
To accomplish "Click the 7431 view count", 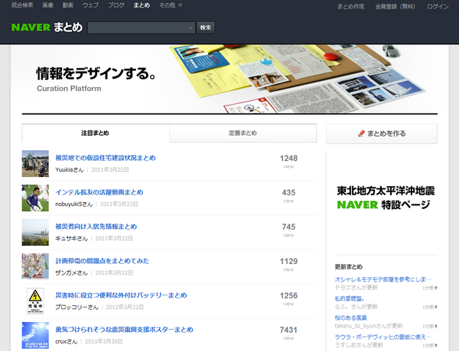I will tap(288, 330).
